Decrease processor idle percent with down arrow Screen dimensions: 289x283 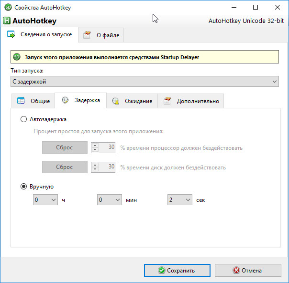coord(95,149)
